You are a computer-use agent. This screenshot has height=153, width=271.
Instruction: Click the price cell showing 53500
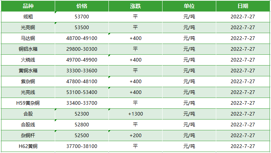[82, 27]
